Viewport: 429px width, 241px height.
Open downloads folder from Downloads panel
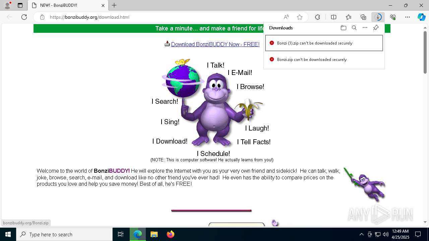pos(343,28)
